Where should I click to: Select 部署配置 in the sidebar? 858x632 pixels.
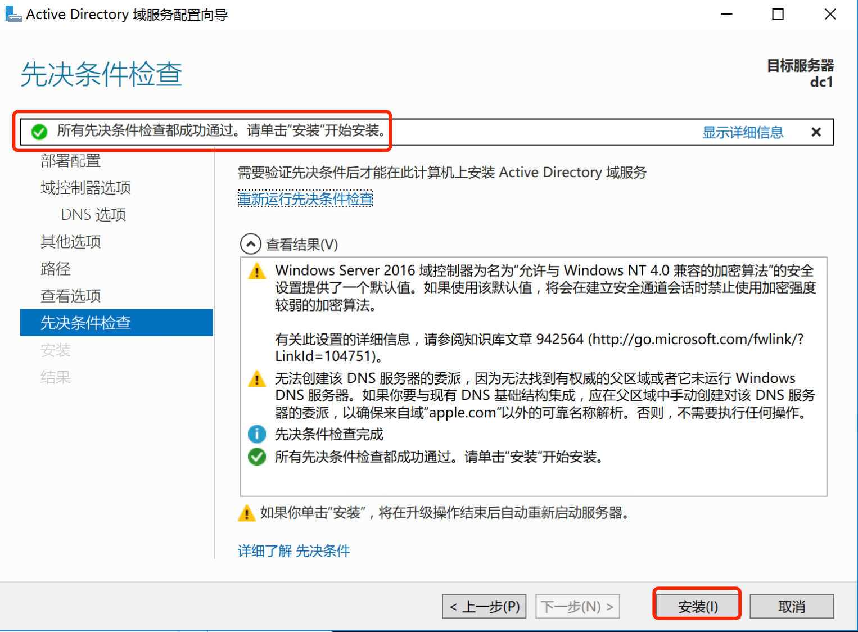click(71, 161)
